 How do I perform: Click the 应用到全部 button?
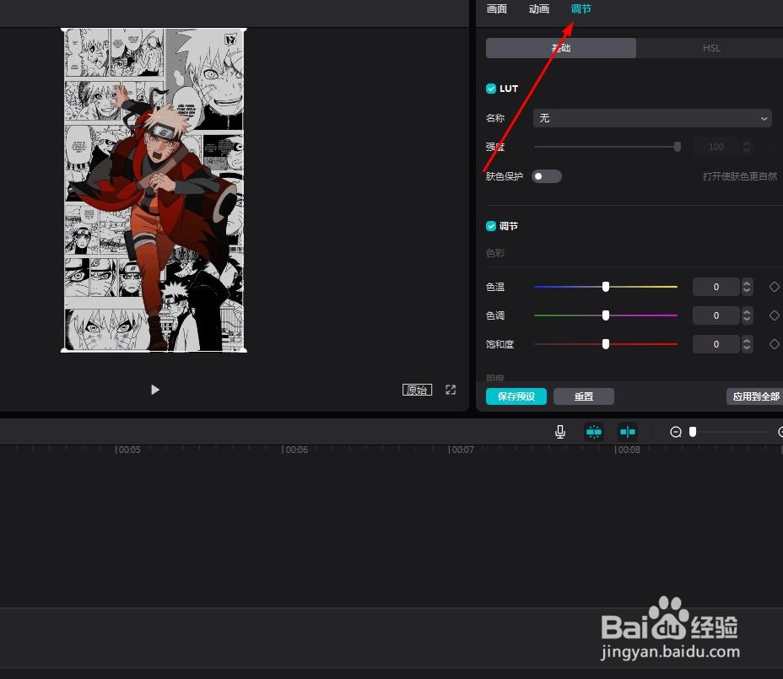[x=755, y=396]
